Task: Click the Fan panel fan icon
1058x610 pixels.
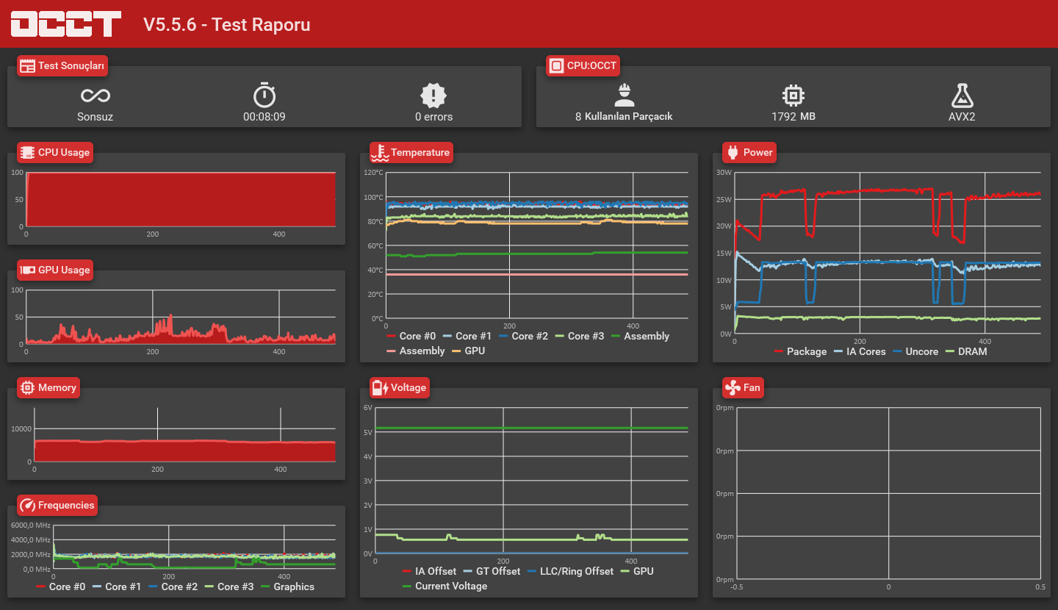Action: coord(733,387)
